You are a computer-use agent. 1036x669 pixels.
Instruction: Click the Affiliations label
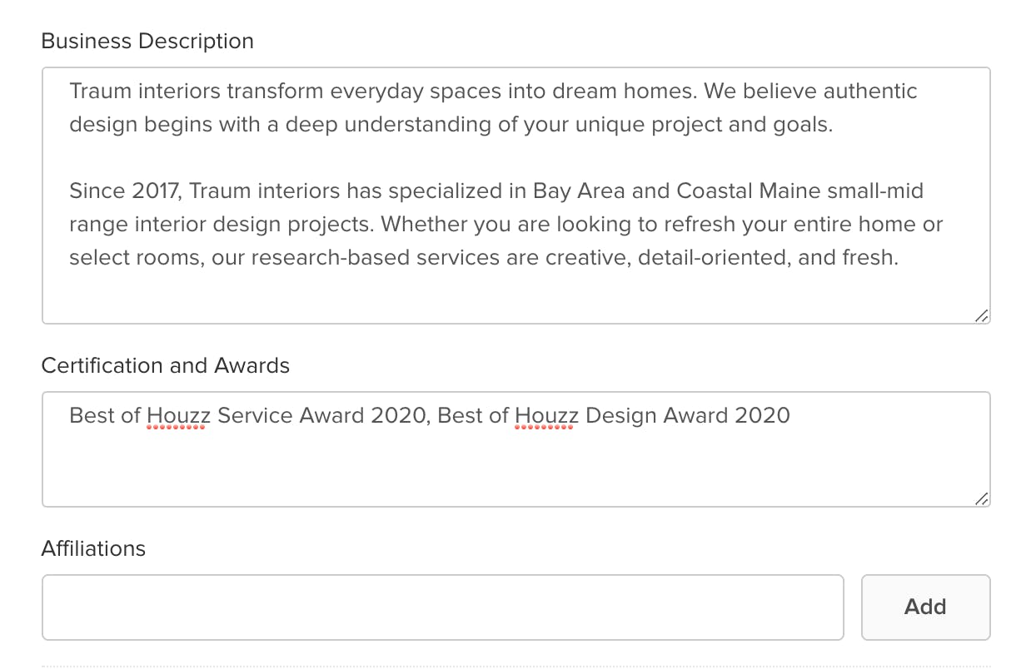pyautogui.click(x=93, y=548)
